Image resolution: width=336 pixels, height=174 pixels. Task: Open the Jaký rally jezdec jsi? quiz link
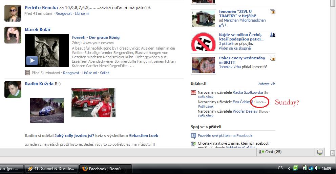(75, 136)
